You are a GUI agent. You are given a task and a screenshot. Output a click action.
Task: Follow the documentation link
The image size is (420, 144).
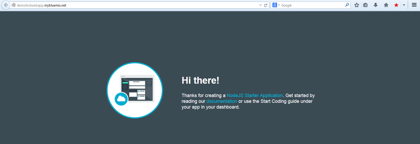[x=222, y=101]
